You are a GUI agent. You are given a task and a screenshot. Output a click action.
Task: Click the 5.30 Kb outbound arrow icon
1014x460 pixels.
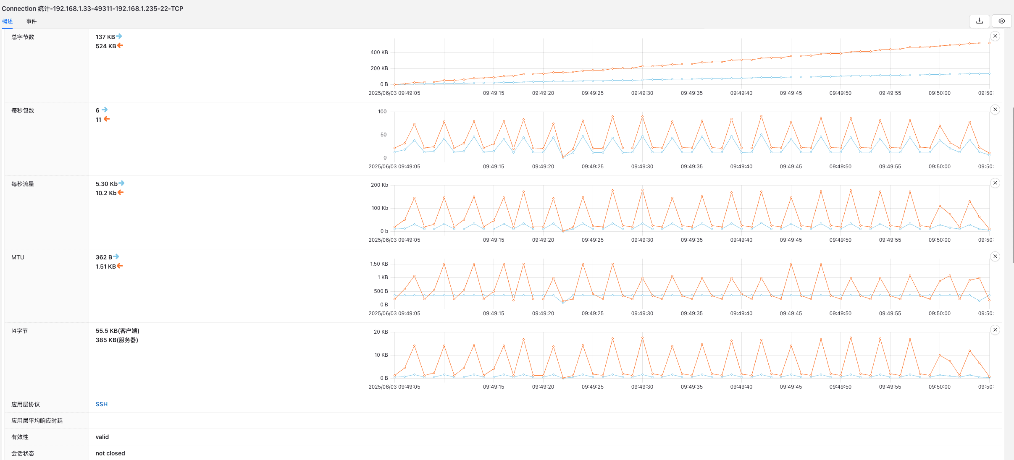[x=121, y=183]
